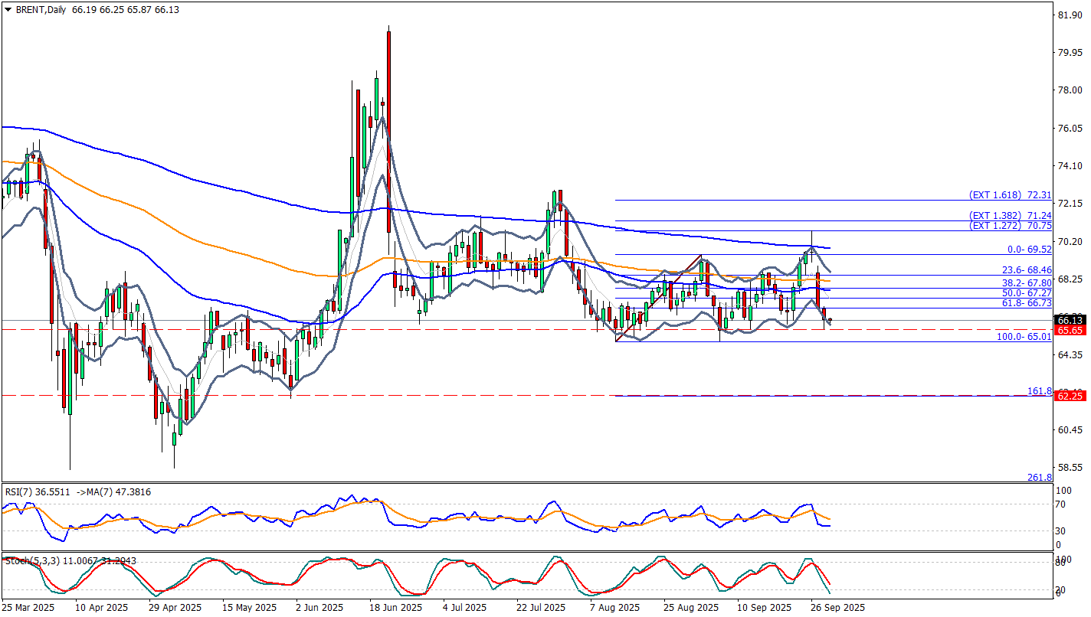
Task: Click the 18 Jun 2025 date marker
Action: tap(395, 607)
